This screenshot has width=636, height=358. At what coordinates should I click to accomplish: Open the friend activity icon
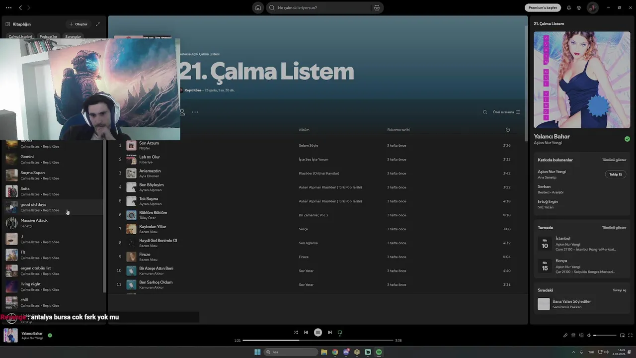[x=579, y=7]
